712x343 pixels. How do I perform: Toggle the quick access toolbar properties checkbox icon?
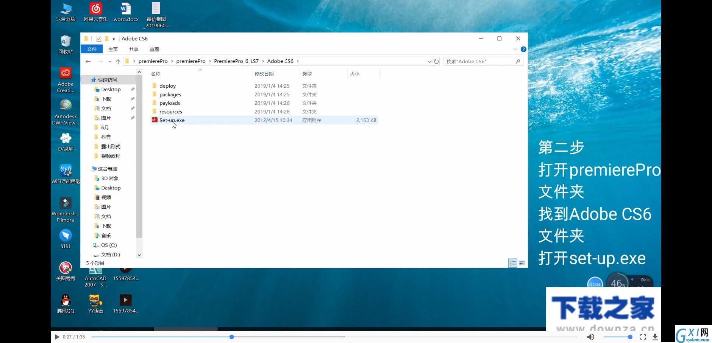point(98,39)
